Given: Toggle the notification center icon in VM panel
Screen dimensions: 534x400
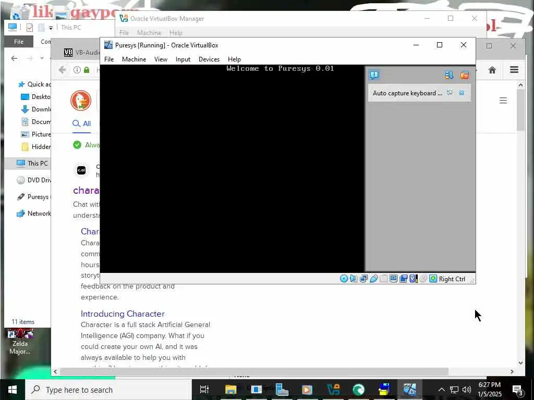Looking at the screenshot, I should [374, 75].
